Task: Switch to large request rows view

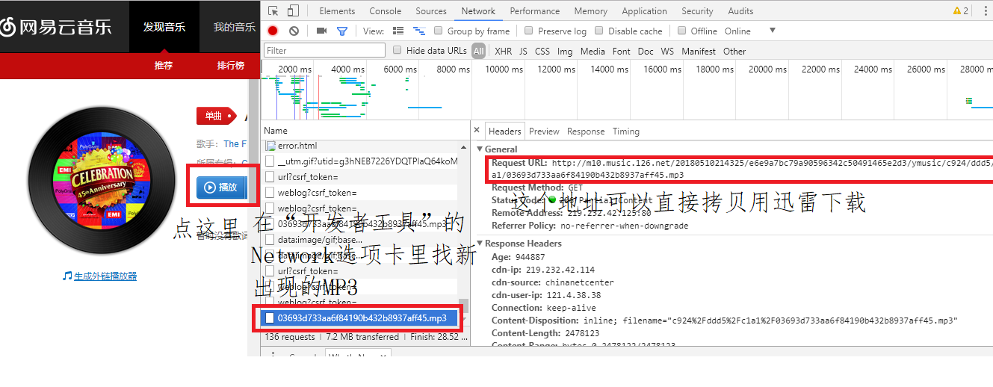Action: coord(398,31)
